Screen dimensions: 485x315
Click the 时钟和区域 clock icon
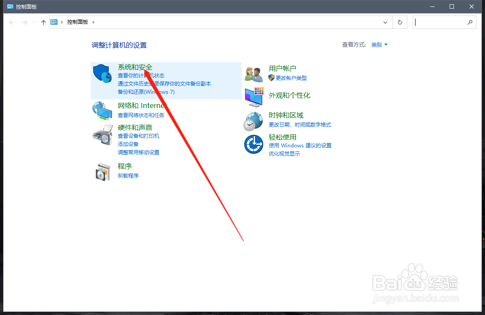254,121
